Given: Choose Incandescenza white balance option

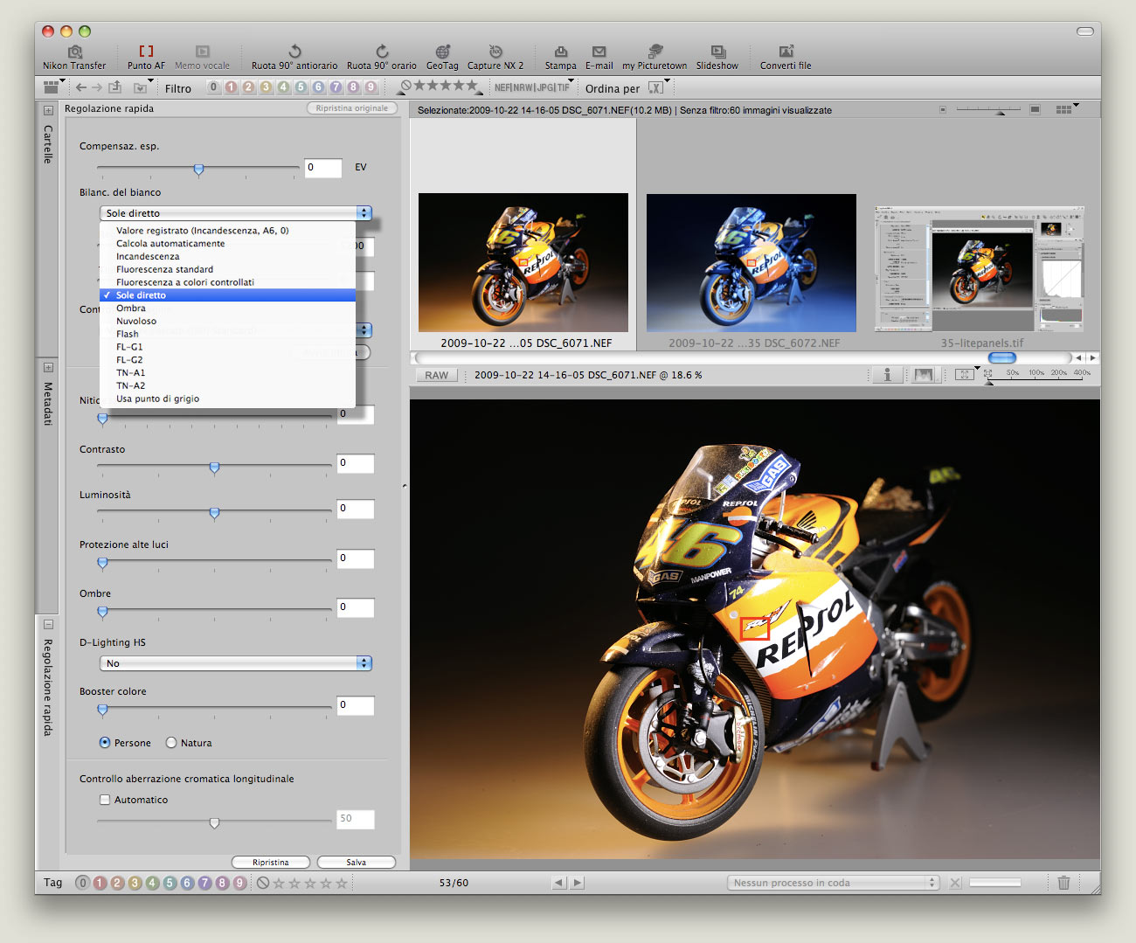Looking at the screenshot, I should click(228, 257).
